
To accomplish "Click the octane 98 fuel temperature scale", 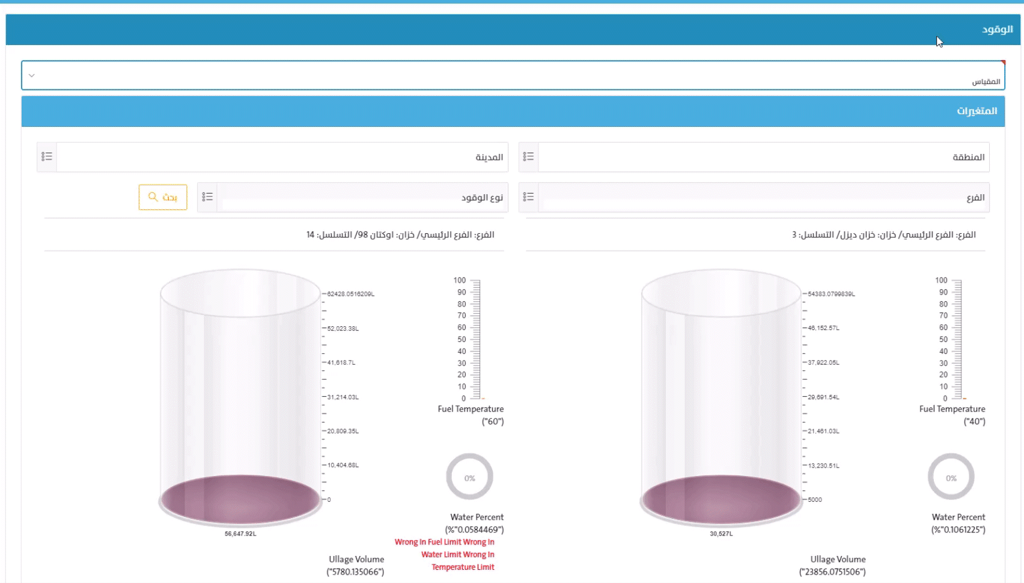I will pos(475,339).
